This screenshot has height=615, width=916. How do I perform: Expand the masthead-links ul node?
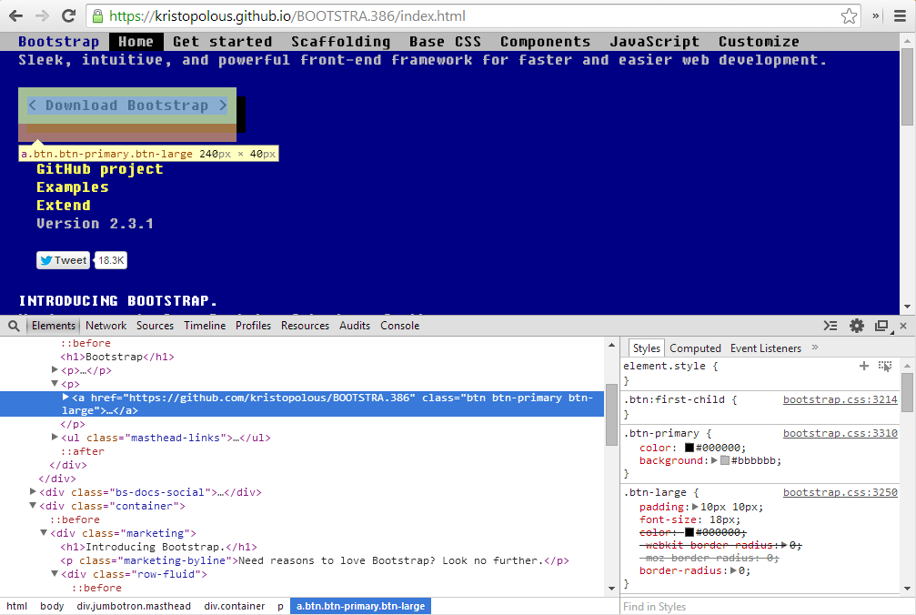55,437
